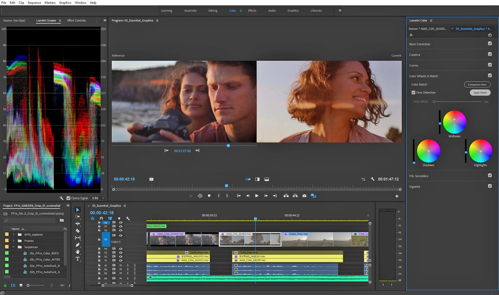Screen dimensions: 499x295
Task: Click the Comparison View button
Action: tap(477, 84)
